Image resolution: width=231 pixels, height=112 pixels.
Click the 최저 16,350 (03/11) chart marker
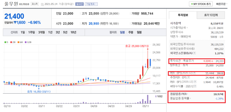39,92
